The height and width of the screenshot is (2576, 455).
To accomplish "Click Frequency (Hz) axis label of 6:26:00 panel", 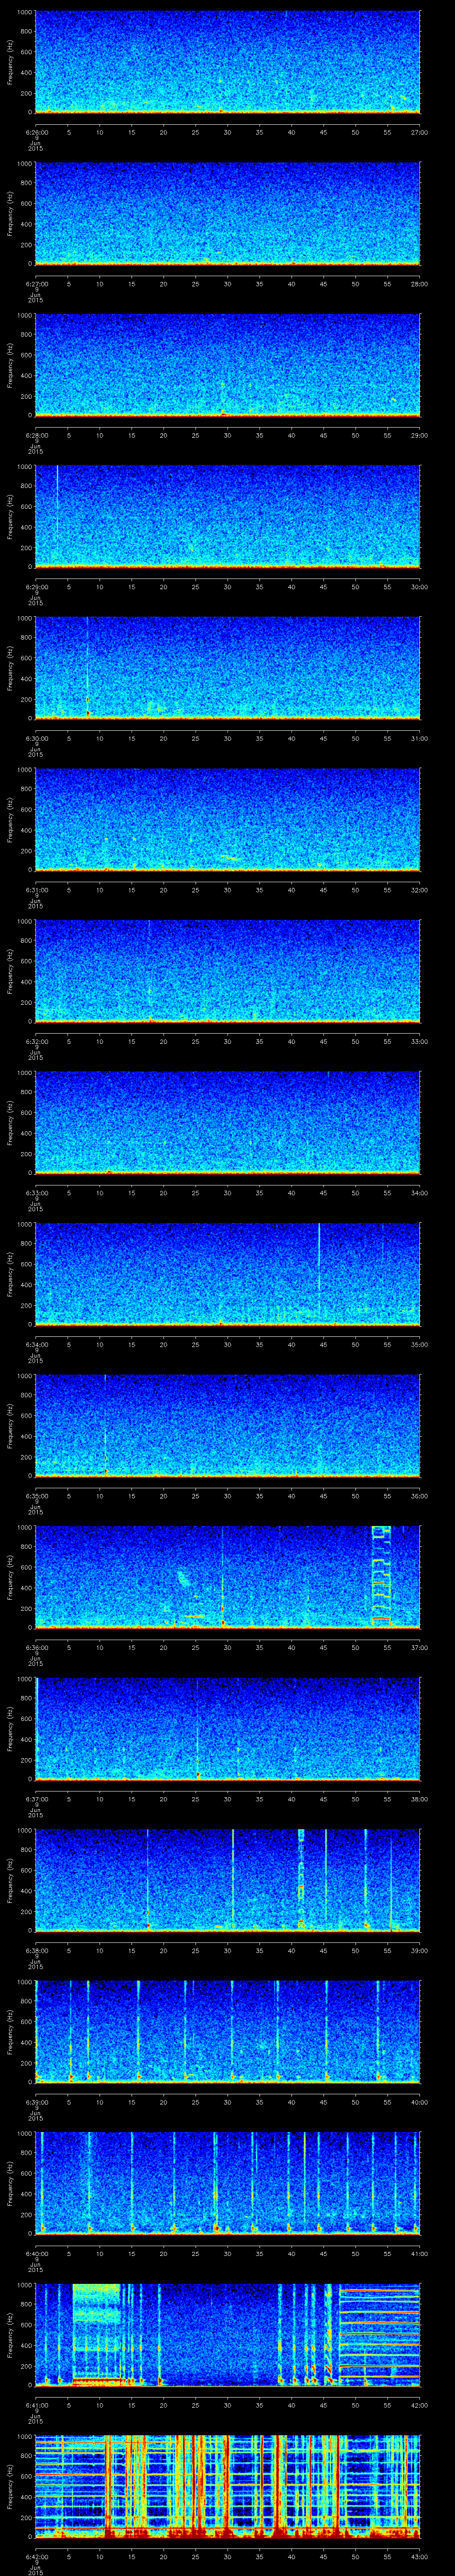I will 11,62.
